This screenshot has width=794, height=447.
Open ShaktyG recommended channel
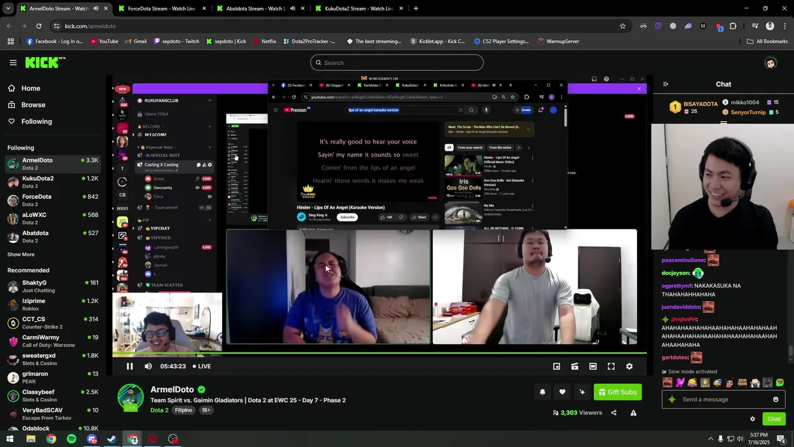click(53, 286)
